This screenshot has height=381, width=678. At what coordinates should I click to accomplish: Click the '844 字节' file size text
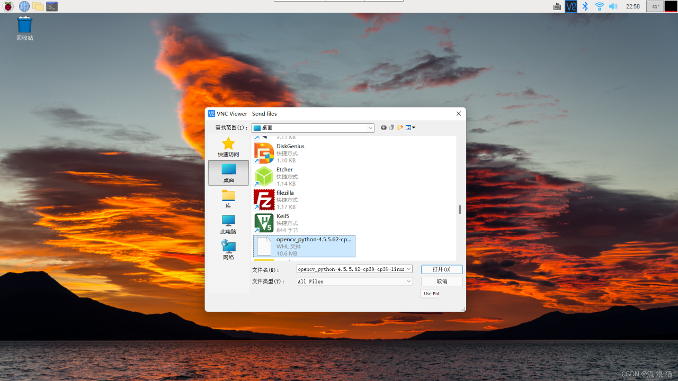tap(287, 230)
